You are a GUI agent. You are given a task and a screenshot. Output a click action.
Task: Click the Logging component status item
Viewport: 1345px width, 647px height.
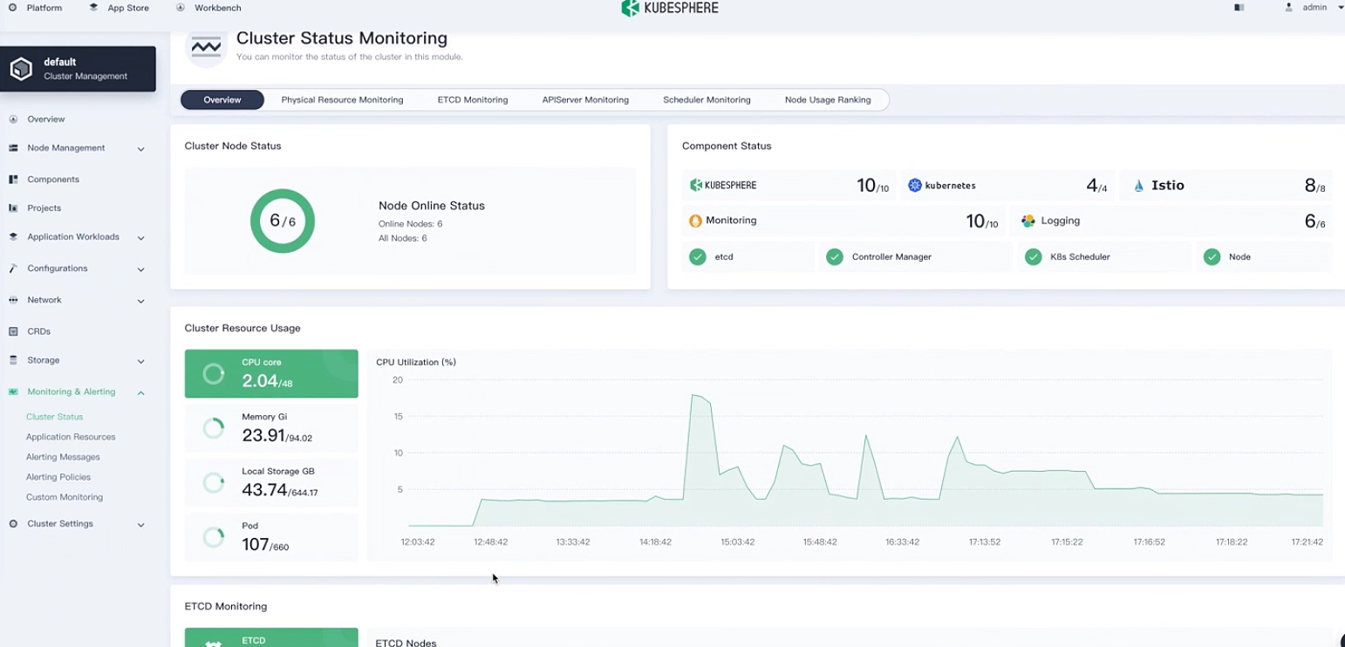[x=1171, y=221]
